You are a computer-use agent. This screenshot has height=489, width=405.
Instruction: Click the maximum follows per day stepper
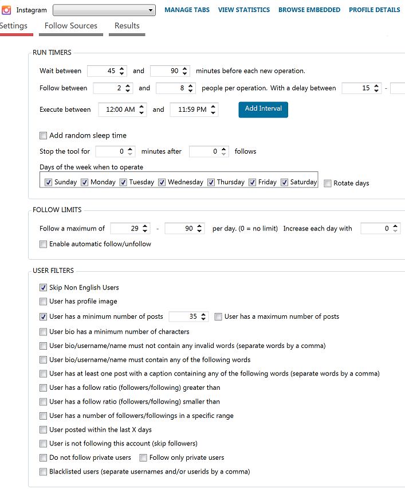199,228
